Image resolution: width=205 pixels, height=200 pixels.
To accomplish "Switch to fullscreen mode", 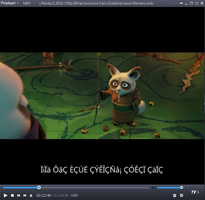I will coord(197,3).
